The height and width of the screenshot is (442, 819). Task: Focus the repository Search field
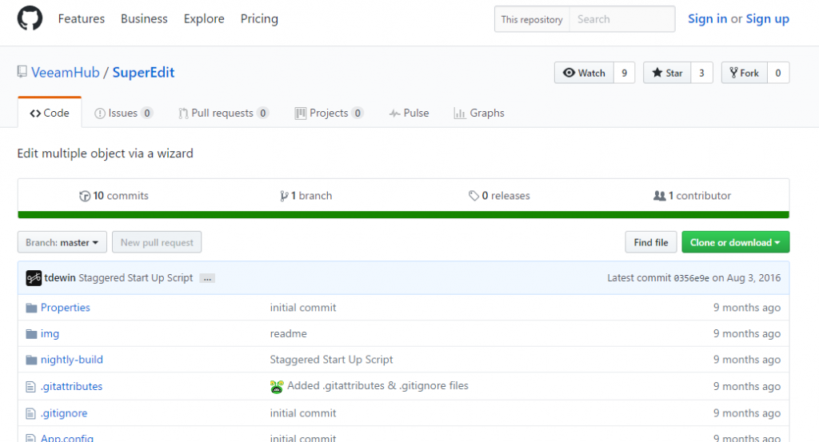pos(622,19)
